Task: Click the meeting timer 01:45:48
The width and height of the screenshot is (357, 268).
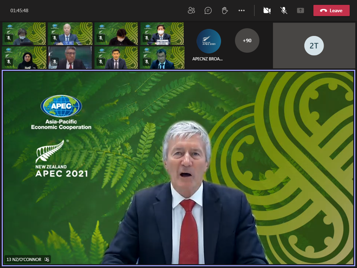Action: tap(20, 10)
